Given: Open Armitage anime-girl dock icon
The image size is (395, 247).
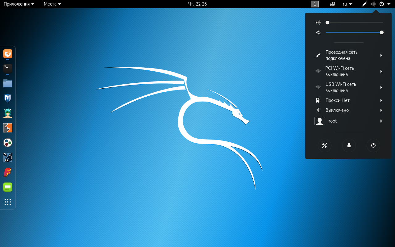Looking at the screenshot, I should click(x=8, y=113).
